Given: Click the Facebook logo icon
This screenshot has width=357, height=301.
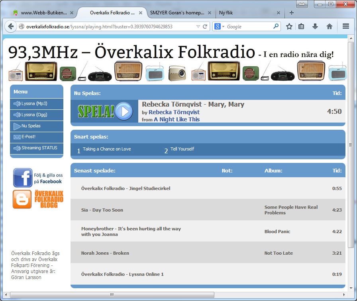Looking at the screenshot, I should point(23,178).
